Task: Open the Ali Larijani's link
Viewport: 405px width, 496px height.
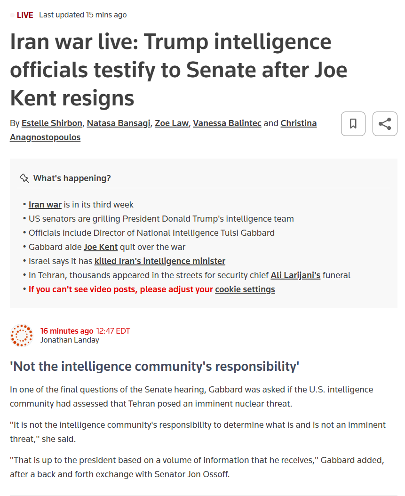Action: click(x=295, y=275)
